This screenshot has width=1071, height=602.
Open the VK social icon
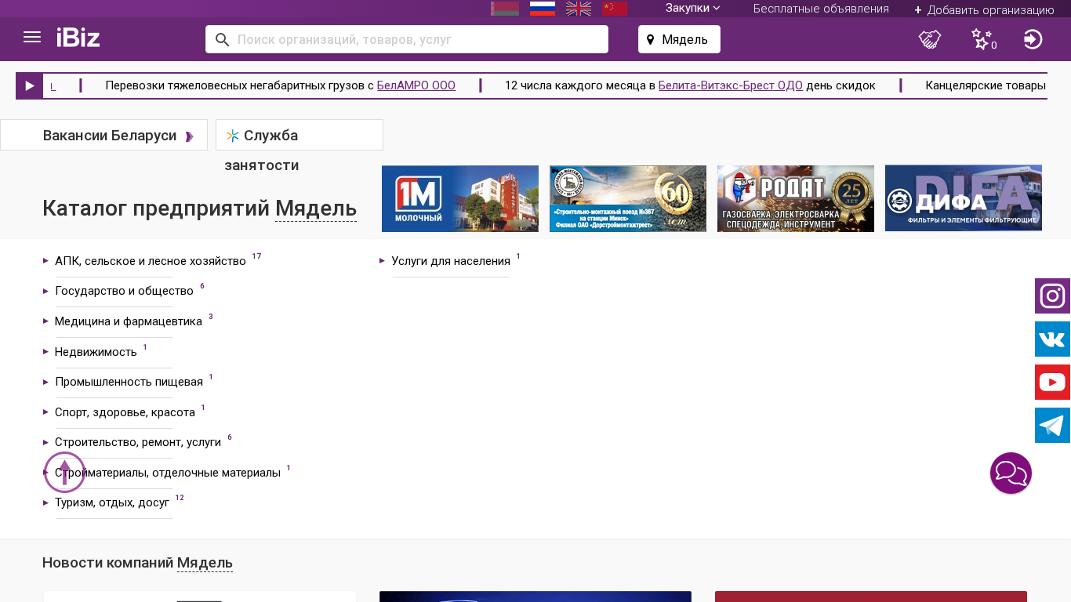pos(1052,339)
